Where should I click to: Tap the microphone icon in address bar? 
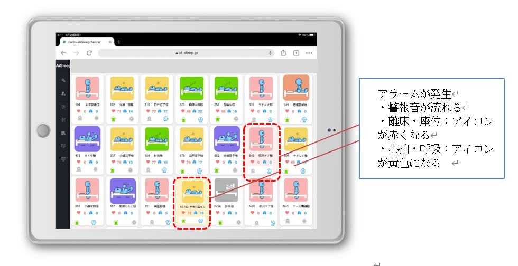click(270, 53)
